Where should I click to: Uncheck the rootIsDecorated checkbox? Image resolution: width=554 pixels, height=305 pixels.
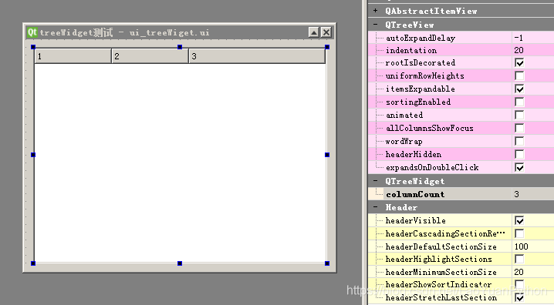coord(519,63)
